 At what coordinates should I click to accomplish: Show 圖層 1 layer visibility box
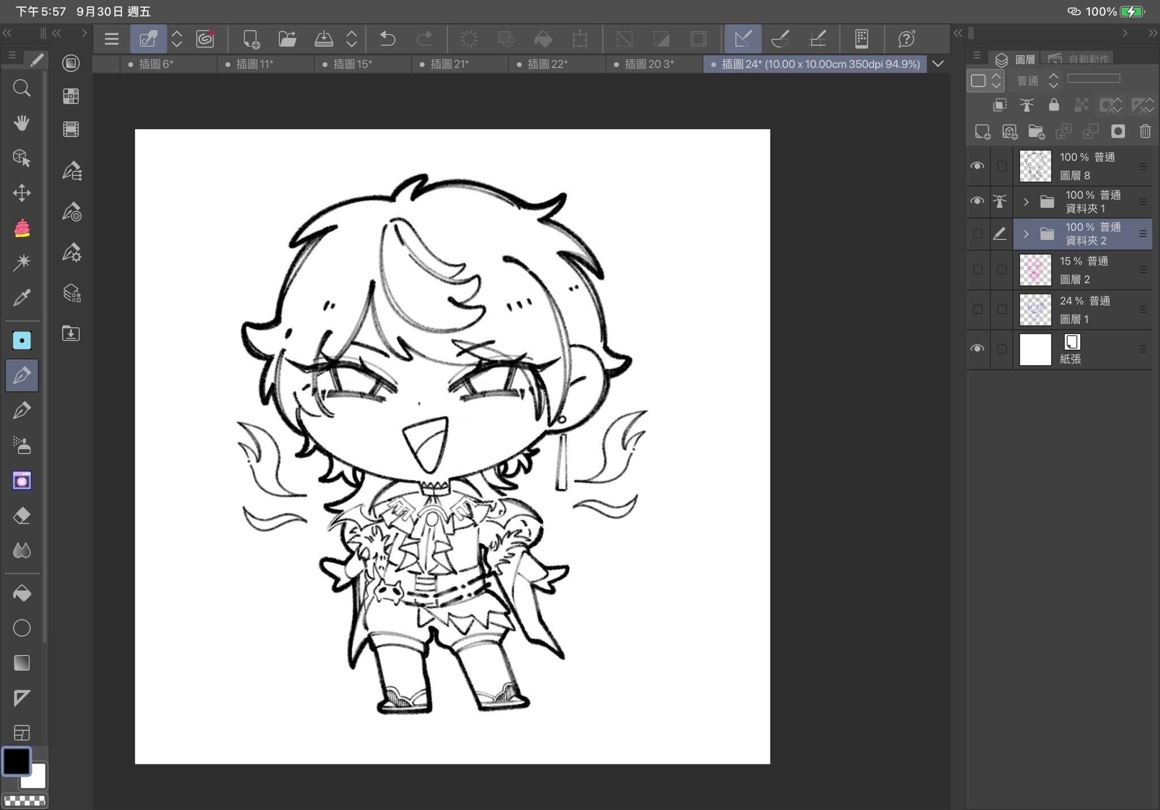tap(978, 309)
